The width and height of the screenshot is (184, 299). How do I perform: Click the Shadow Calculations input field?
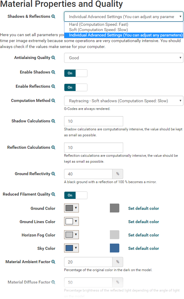(x=93, y=121)
